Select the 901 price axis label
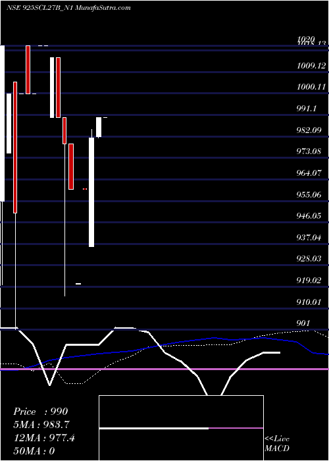 point(303,323)
